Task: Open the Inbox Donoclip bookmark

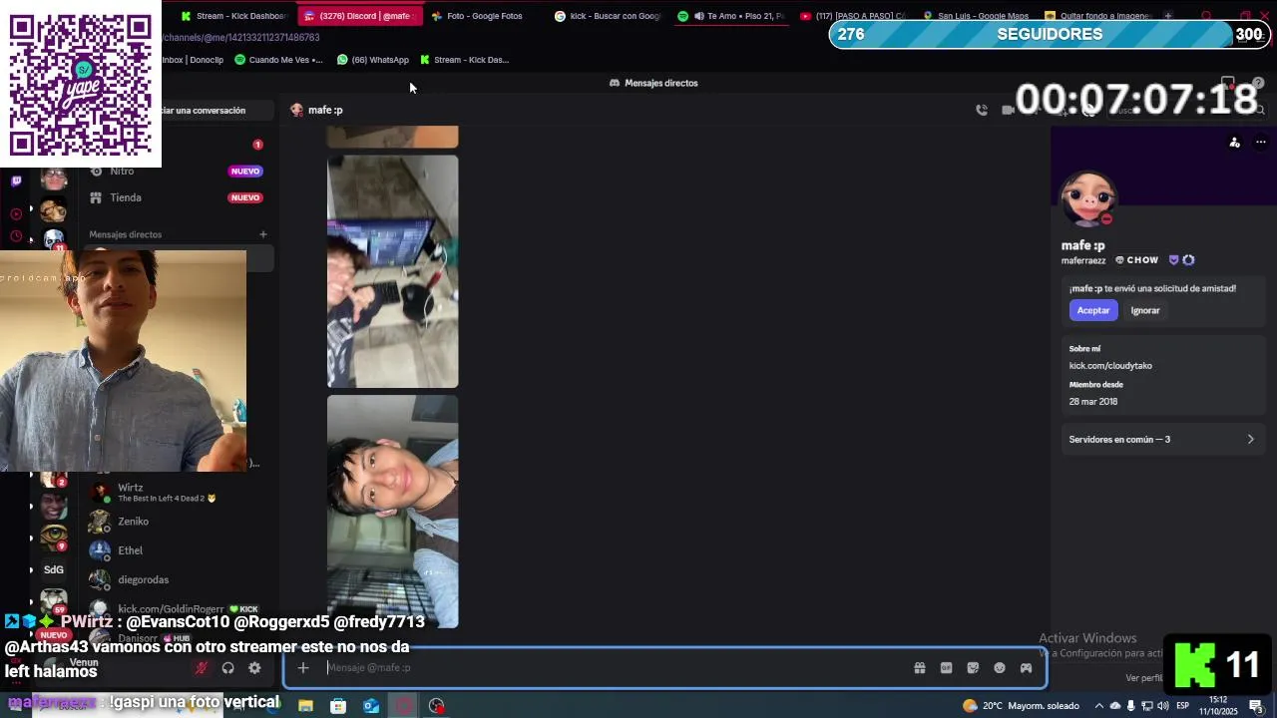Action: coord(193,60)
